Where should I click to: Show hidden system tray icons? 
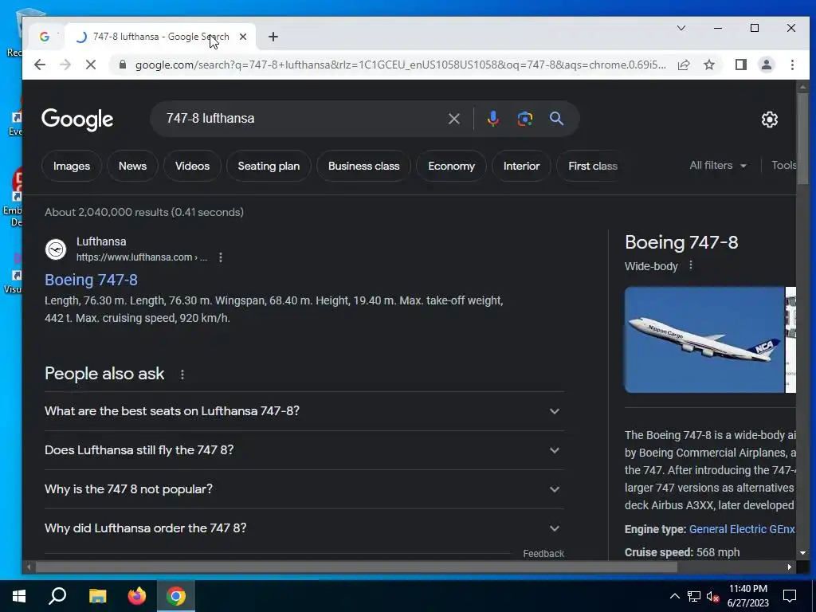[x=674, y=596]
